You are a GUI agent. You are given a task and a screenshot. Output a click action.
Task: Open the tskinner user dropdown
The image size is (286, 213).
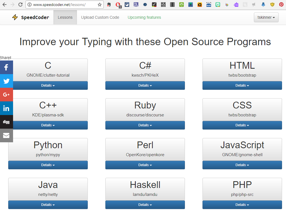tap(266, 17)
